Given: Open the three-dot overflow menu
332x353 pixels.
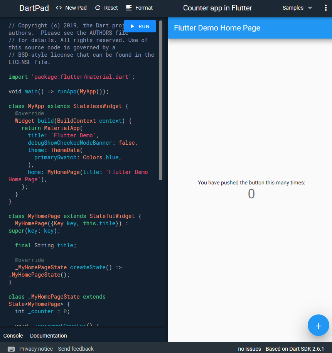Looking at the screenshot, I should [x=325, y=8].
